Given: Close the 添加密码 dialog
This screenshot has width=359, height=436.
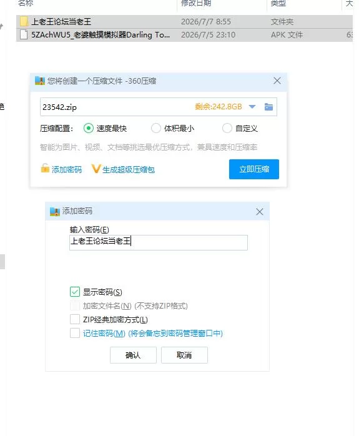Looking at the screenshot, I should point(260,212).
